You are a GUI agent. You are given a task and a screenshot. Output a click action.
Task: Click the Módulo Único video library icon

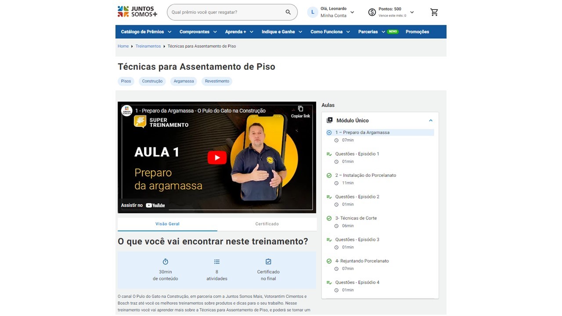click(x=330, y=120)
